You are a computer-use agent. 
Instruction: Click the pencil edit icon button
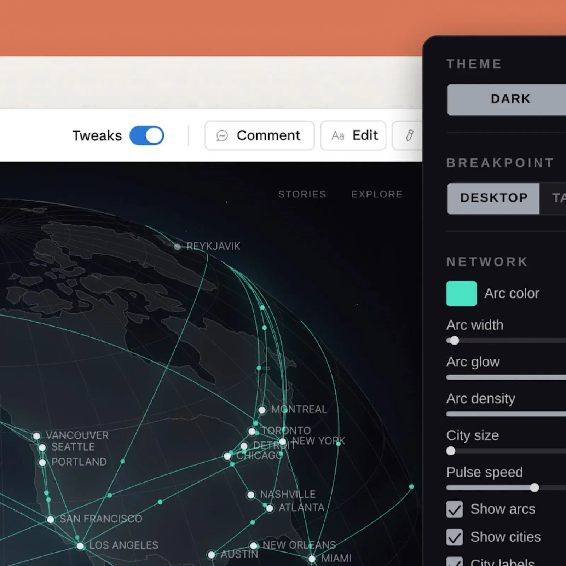pyautogui.click(x=409, y=135)
